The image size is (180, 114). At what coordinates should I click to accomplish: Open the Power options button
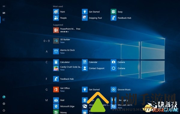click(x=4, y=110)
